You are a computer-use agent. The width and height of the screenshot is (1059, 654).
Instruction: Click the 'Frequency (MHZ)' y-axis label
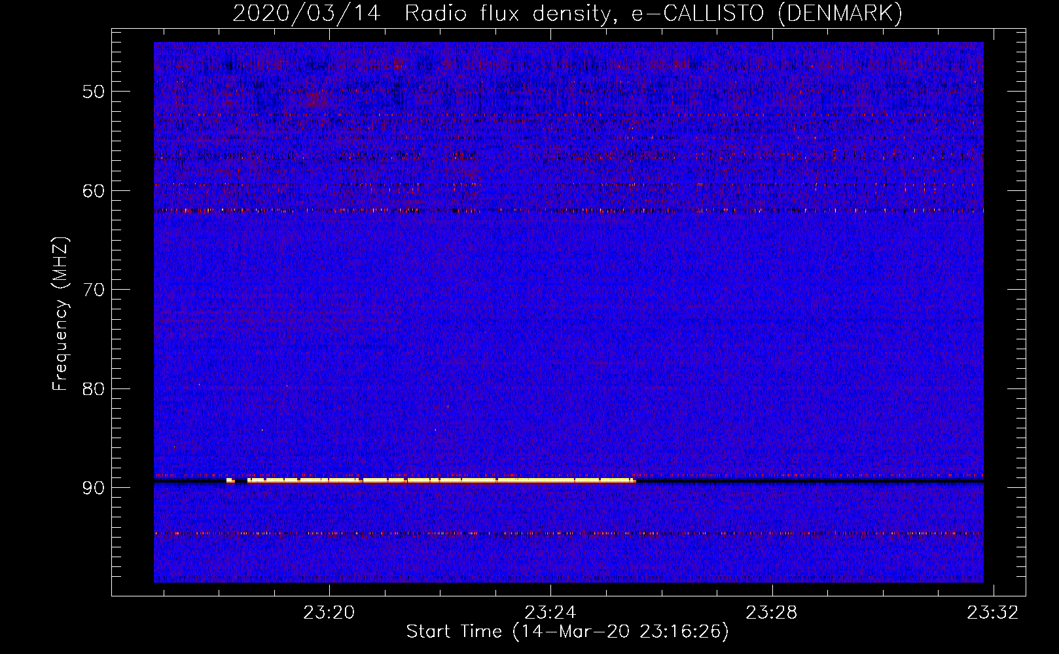pyautogui.click(x=60, y=314)
